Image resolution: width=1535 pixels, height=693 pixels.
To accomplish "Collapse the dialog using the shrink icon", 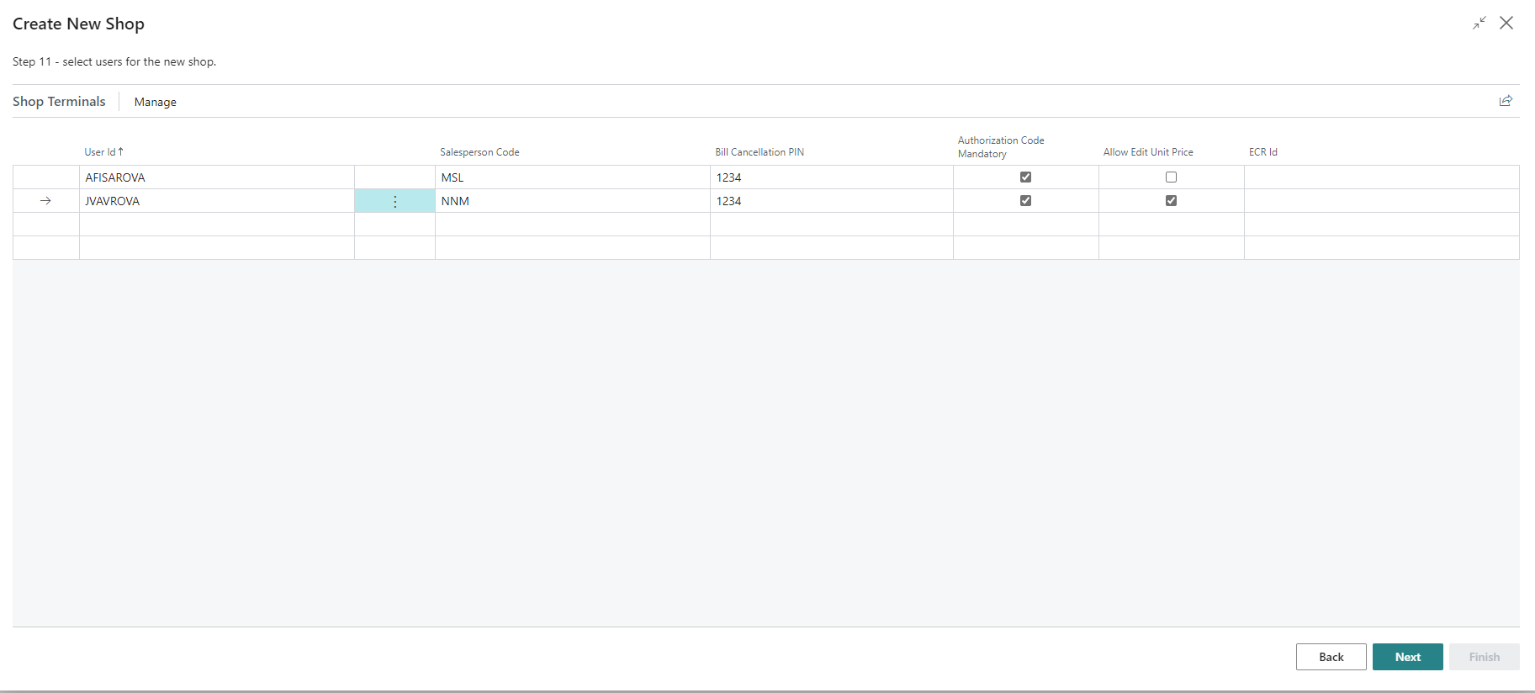I will 1479,24.
